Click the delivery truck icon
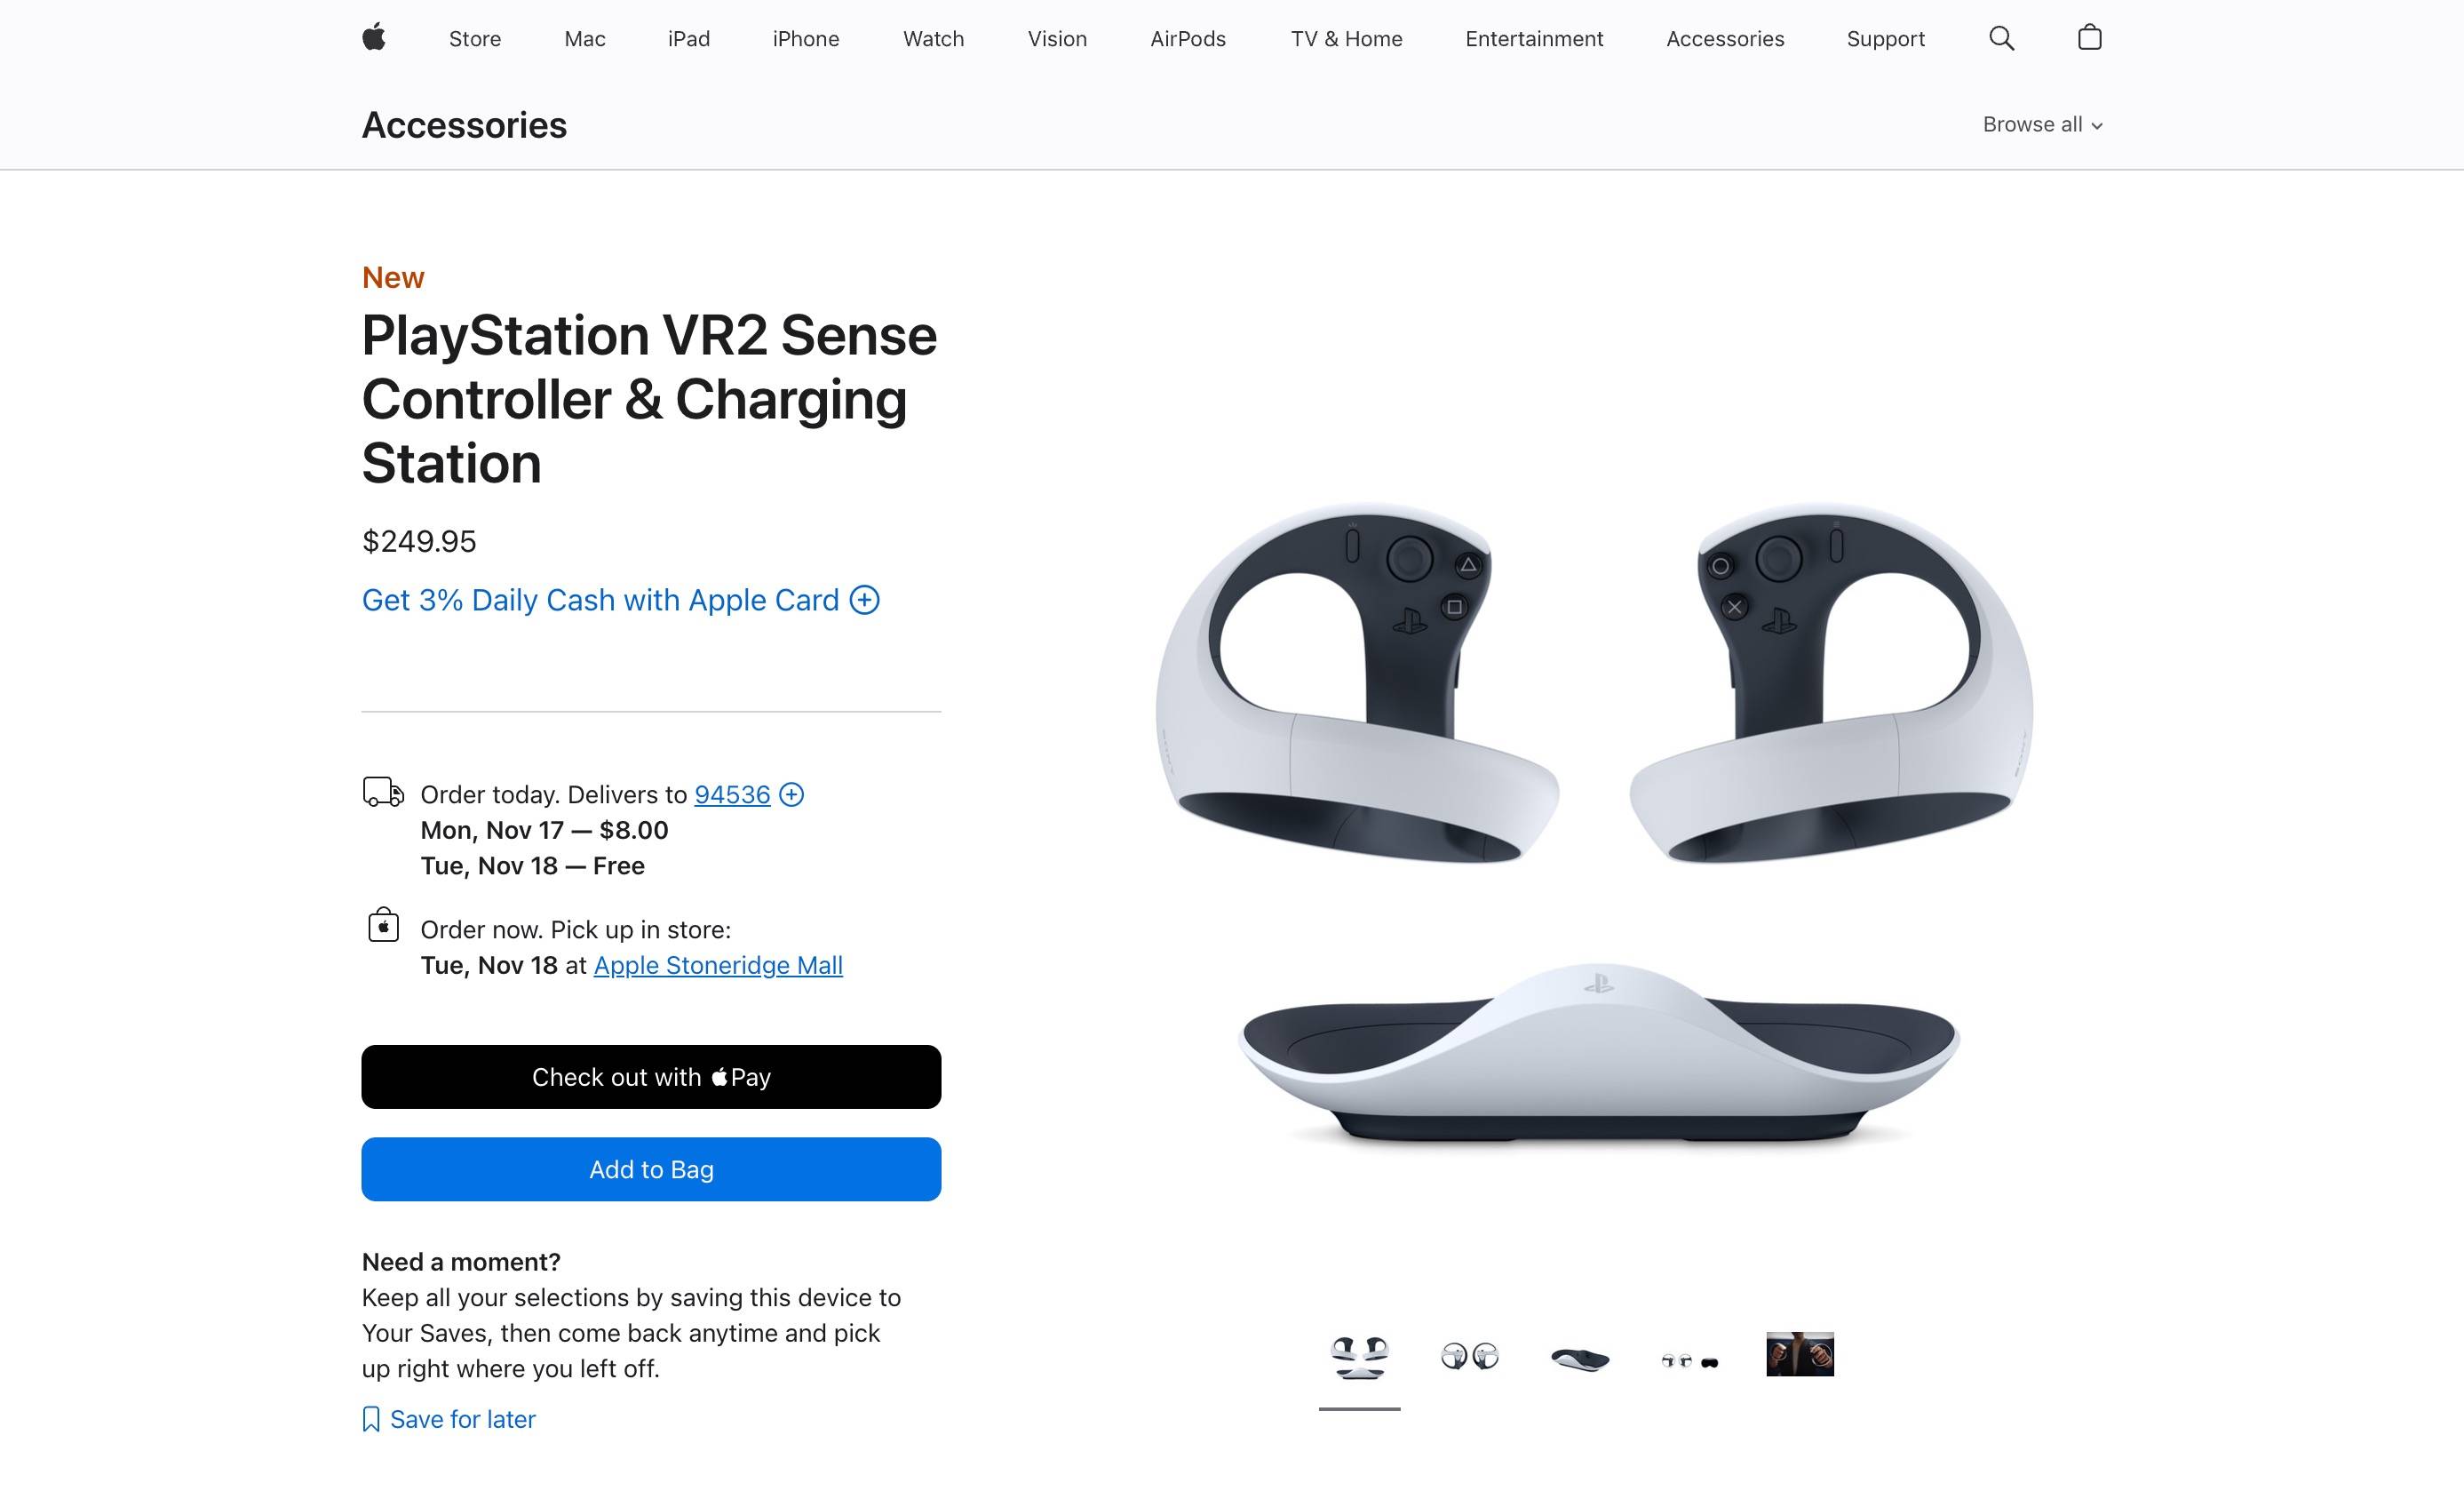The height and width of the screenshot is (1491, 2464). coord(383,793)
